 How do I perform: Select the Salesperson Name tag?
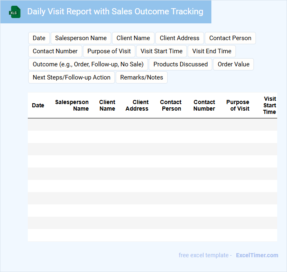coord(81,38)
